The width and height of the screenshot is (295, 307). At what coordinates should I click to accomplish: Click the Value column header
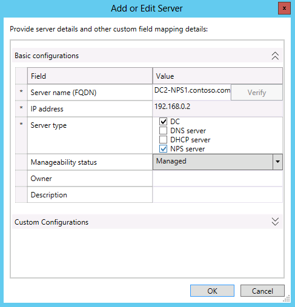(217, 76)
